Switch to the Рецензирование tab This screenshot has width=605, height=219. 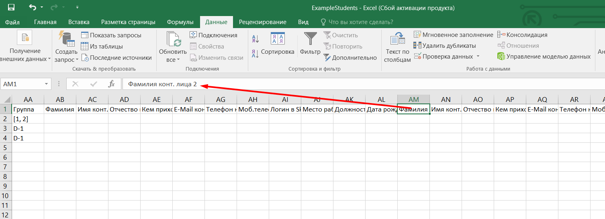pyautogui.click(x=263, y=22)
